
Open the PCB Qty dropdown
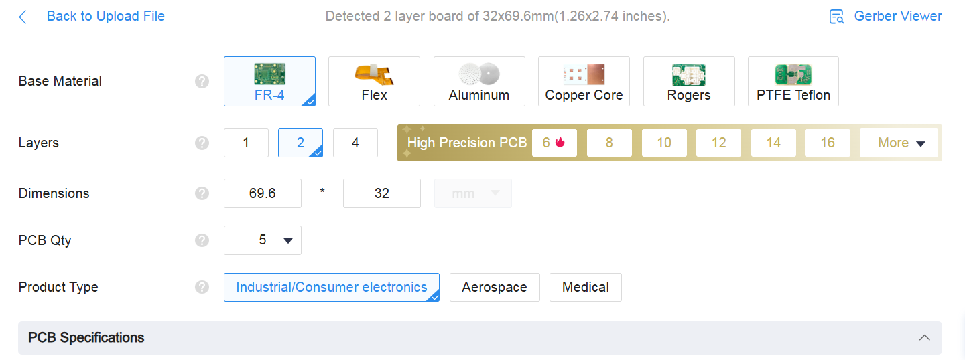263,240
